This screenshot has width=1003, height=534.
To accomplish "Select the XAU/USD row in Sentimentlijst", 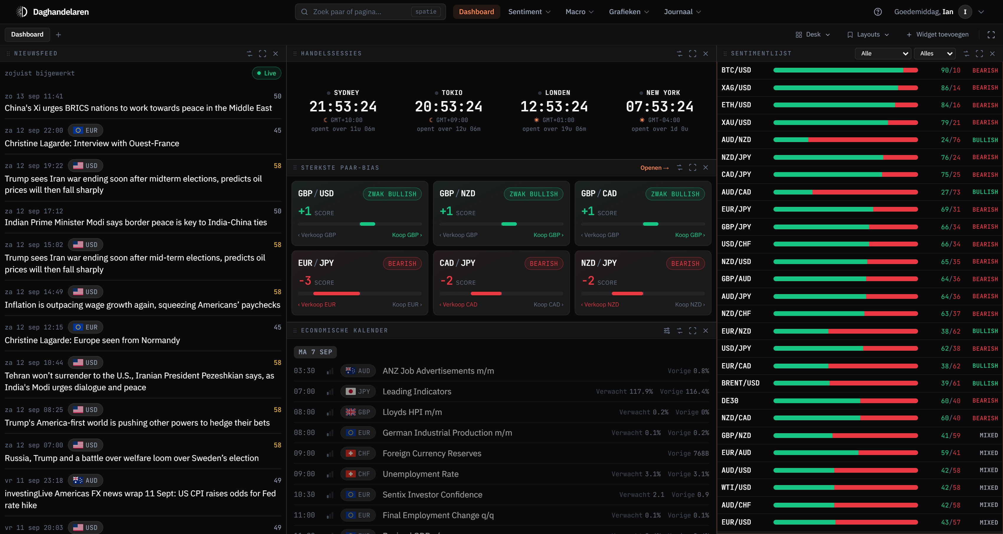I will click(860, 123).
